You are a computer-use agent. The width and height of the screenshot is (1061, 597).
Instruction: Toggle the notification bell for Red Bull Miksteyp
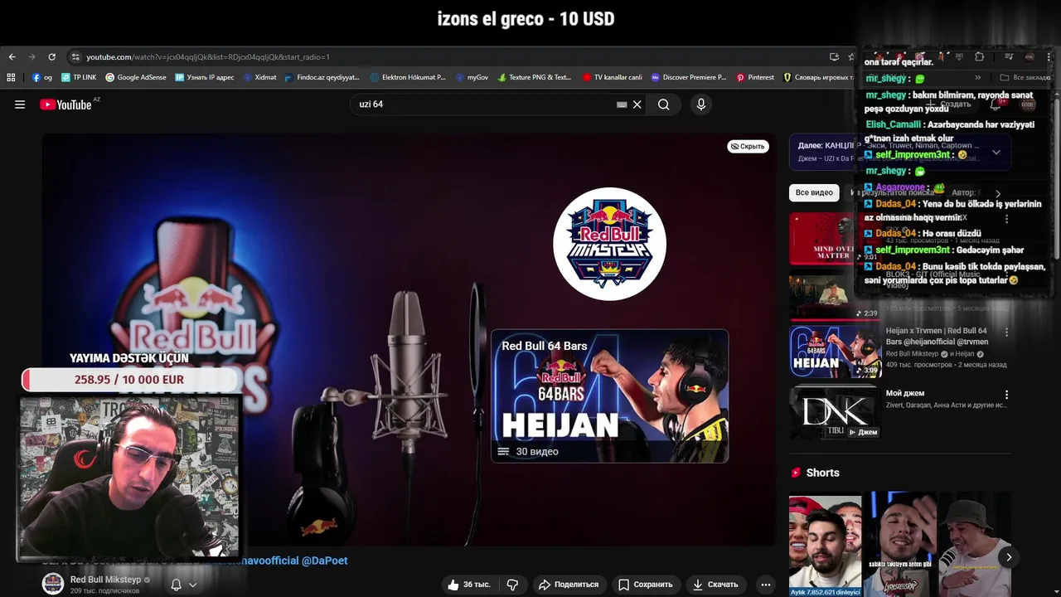(176, 585)
